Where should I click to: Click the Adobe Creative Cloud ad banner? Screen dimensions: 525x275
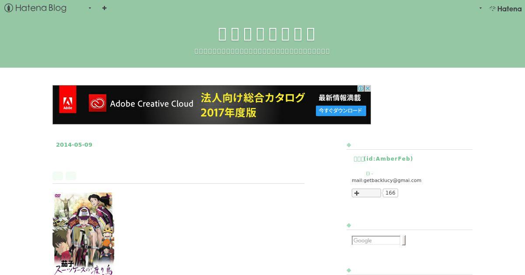212,105
